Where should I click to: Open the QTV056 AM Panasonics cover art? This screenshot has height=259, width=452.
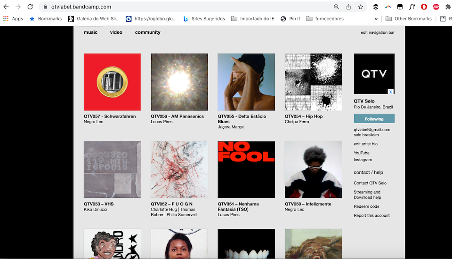tap(179, 82)
